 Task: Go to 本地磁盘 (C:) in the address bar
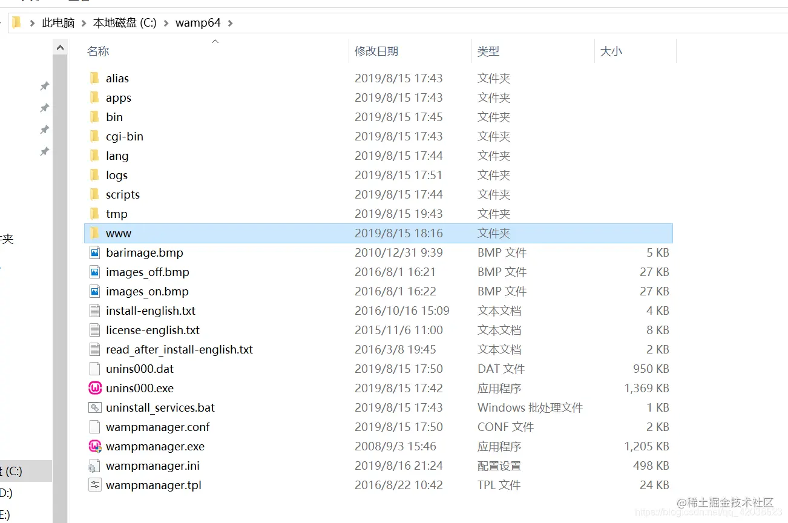(x=125, y=23)
